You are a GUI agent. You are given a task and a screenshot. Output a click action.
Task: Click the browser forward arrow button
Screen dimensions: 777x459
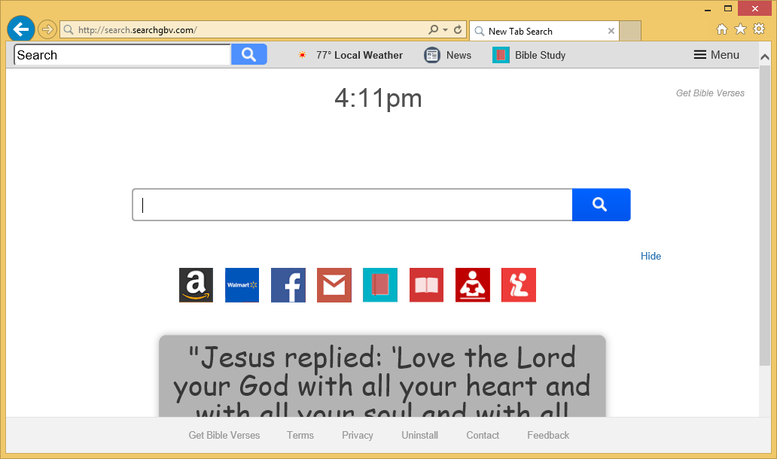[47, 29]
